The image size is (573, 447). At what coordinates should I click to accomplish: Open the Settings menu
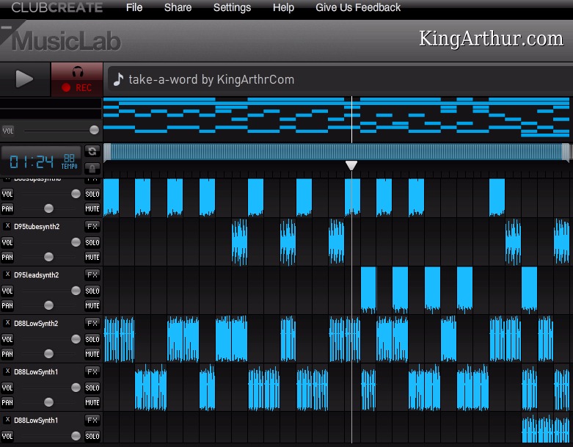232,7
